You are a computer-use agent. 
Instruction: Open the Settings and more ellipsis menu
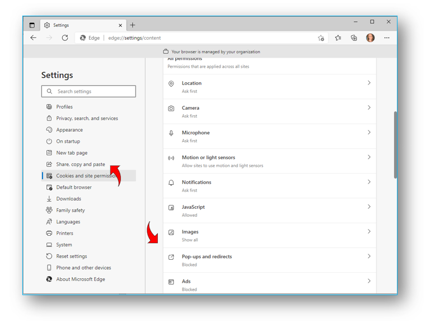click(387, 38)
